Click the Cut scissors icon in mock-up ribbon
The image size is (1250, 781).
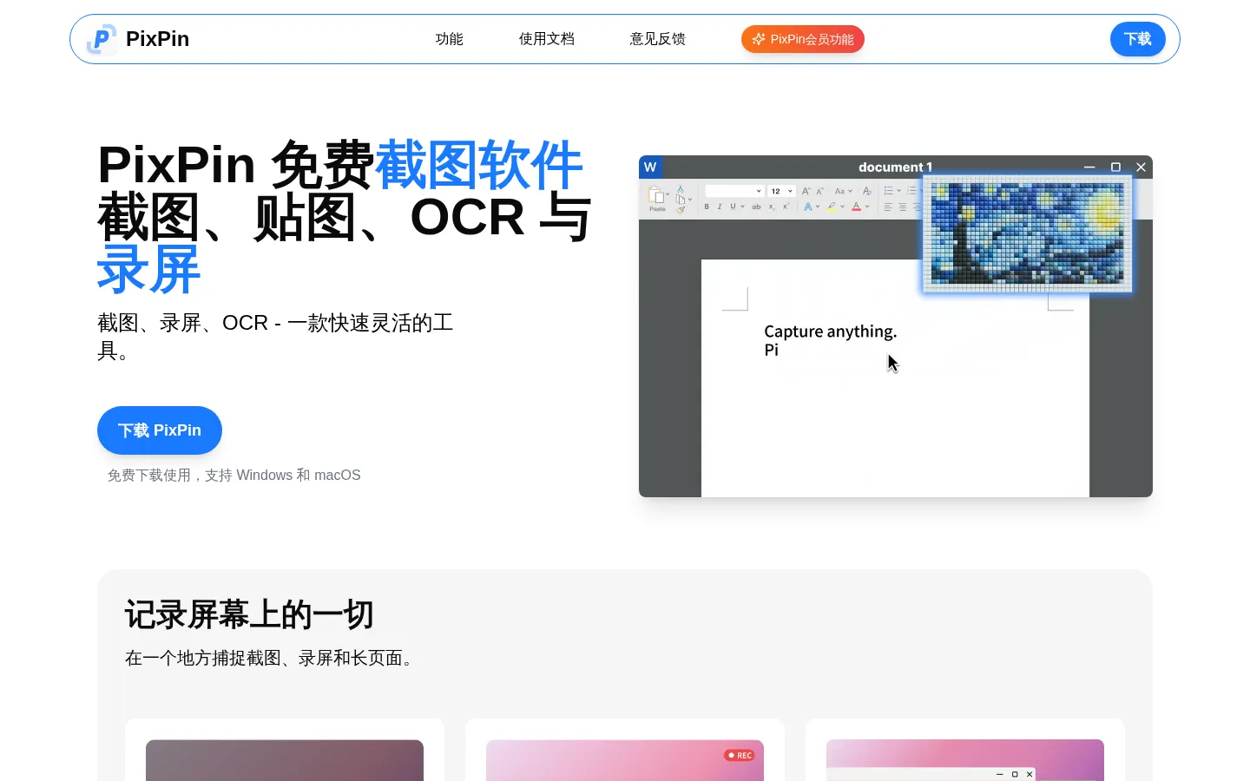point(681,189)
